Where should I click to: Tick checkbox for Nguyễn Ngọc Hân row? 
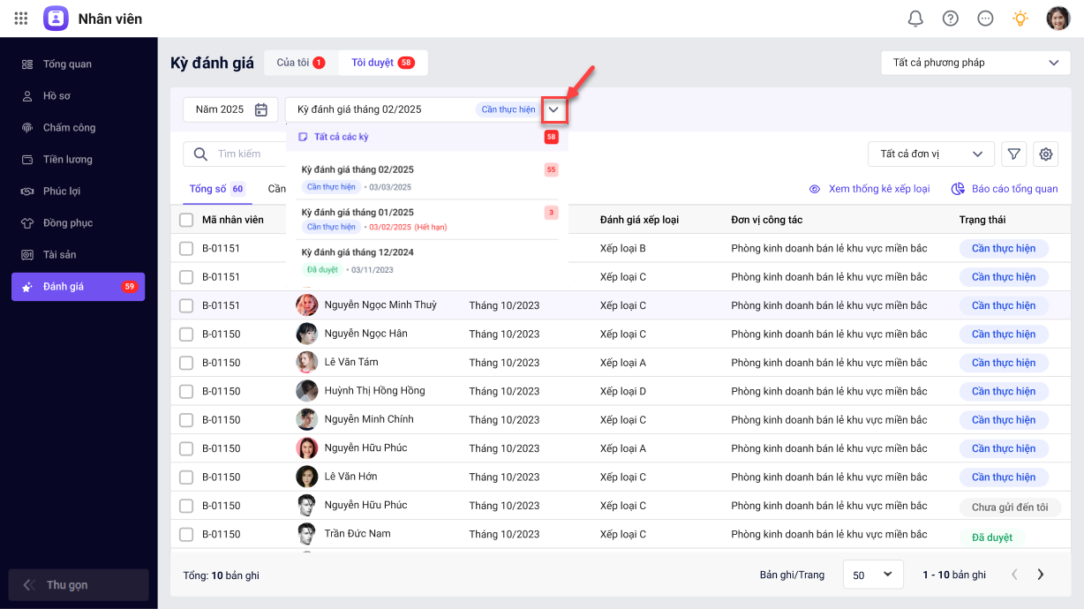click(x=186, y=335)
